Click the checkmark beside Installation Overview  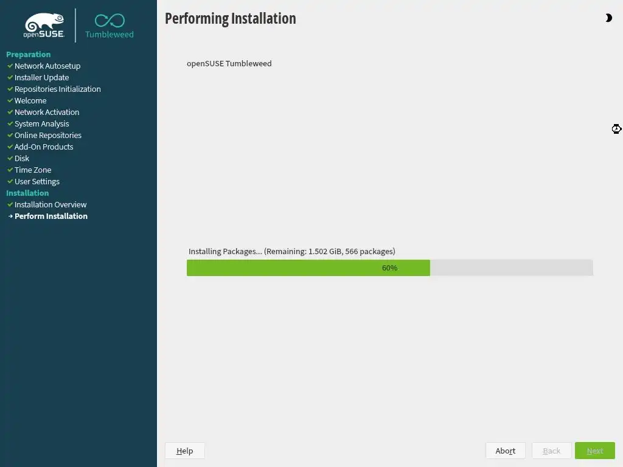[10, 204]
